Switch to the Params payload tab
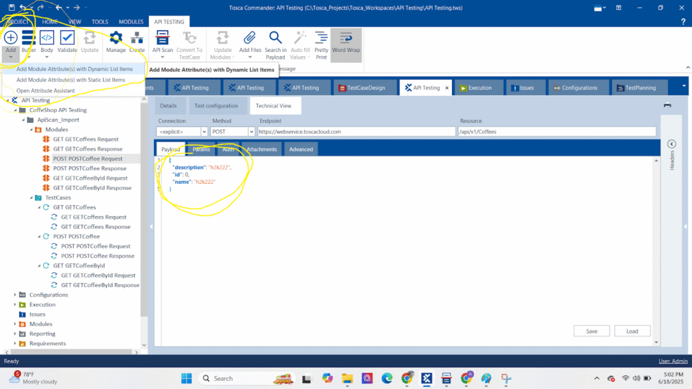This screenshot has width=692, height=389. click(x=201, y=149)
